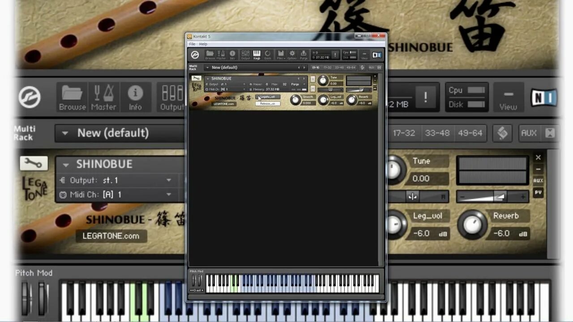Screen dimensions: 573x322
Task: Select previous multi preset arrow in small window
Action: coord(299,68)
